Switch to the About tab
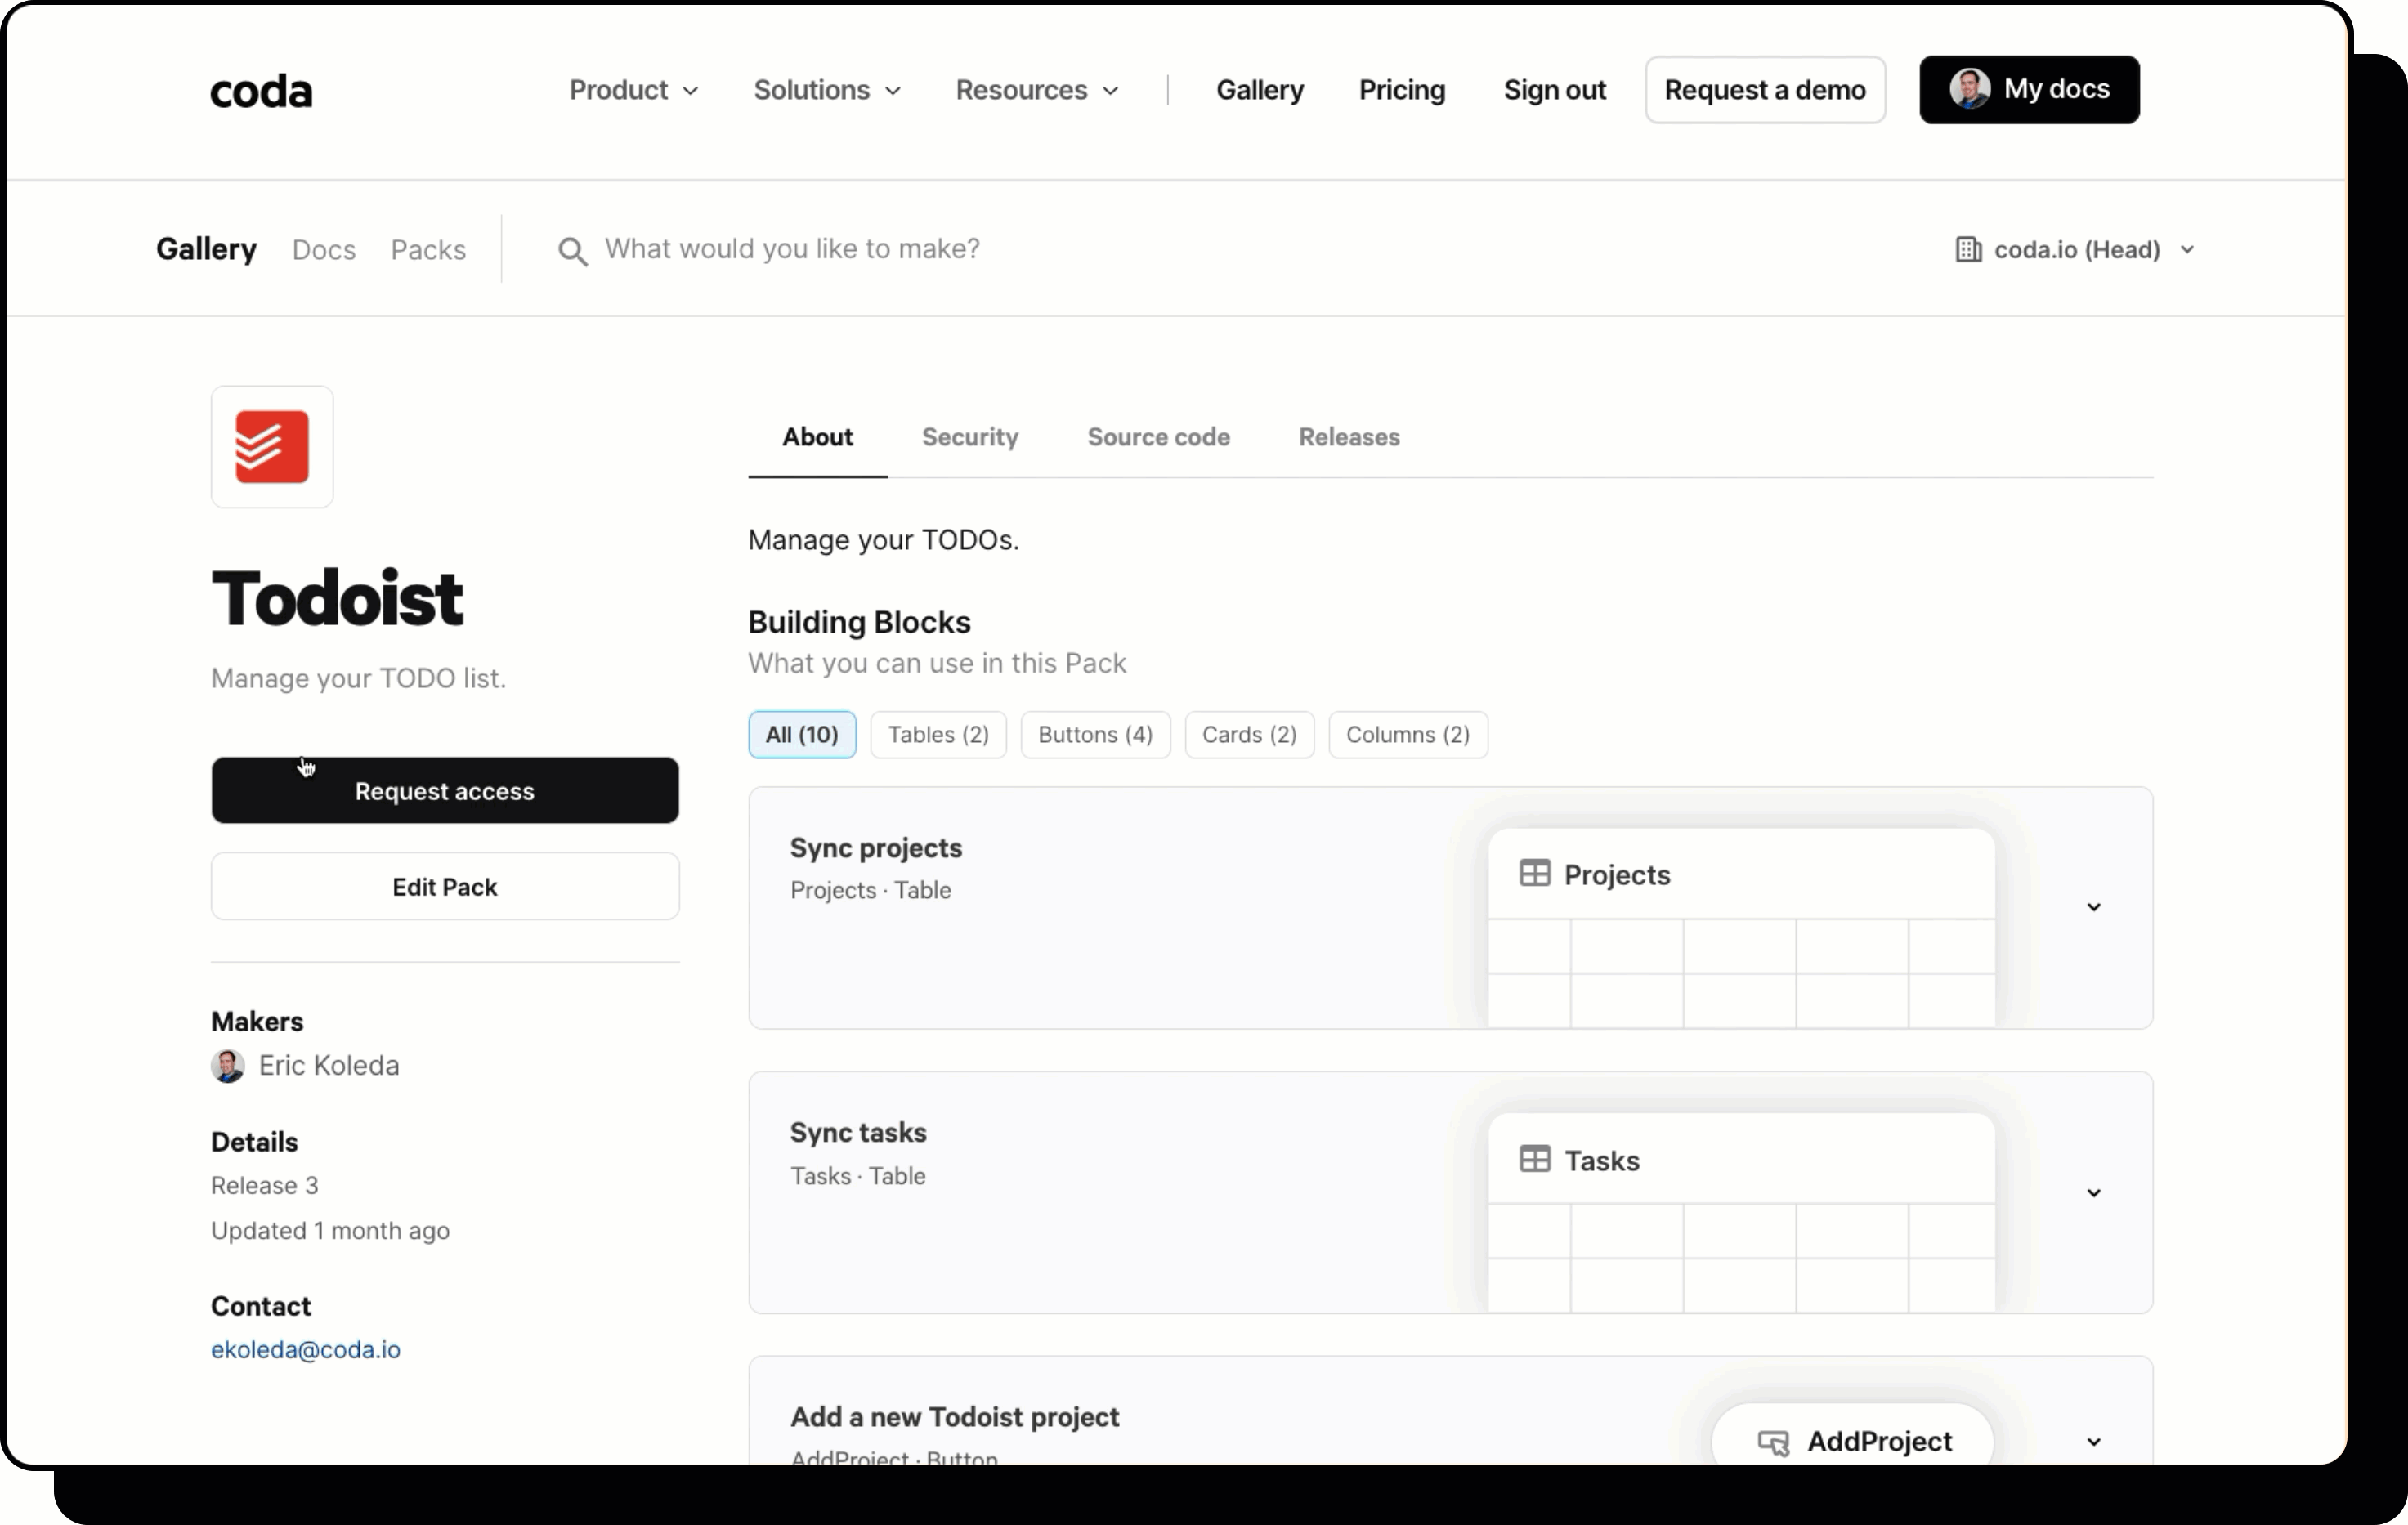Screen dimensions: 2408x1525 click(x=817, y=437)
